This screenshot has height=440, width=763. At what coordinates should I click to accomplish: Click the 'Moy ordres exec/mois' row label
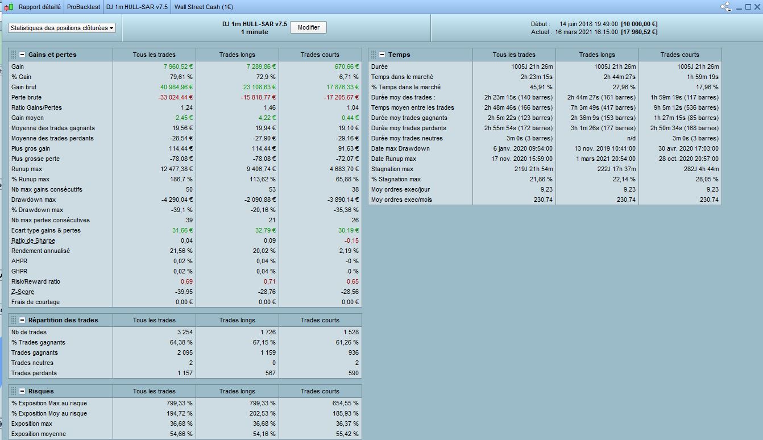[401, 200]
